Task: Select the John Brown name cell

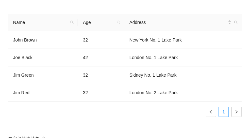Action: tap(25, 40)
